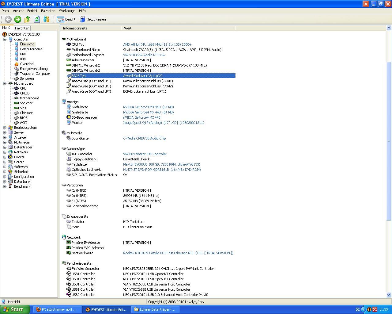
Task: Click the Bericht toolbar button
Action: click(x=66, y=19)
